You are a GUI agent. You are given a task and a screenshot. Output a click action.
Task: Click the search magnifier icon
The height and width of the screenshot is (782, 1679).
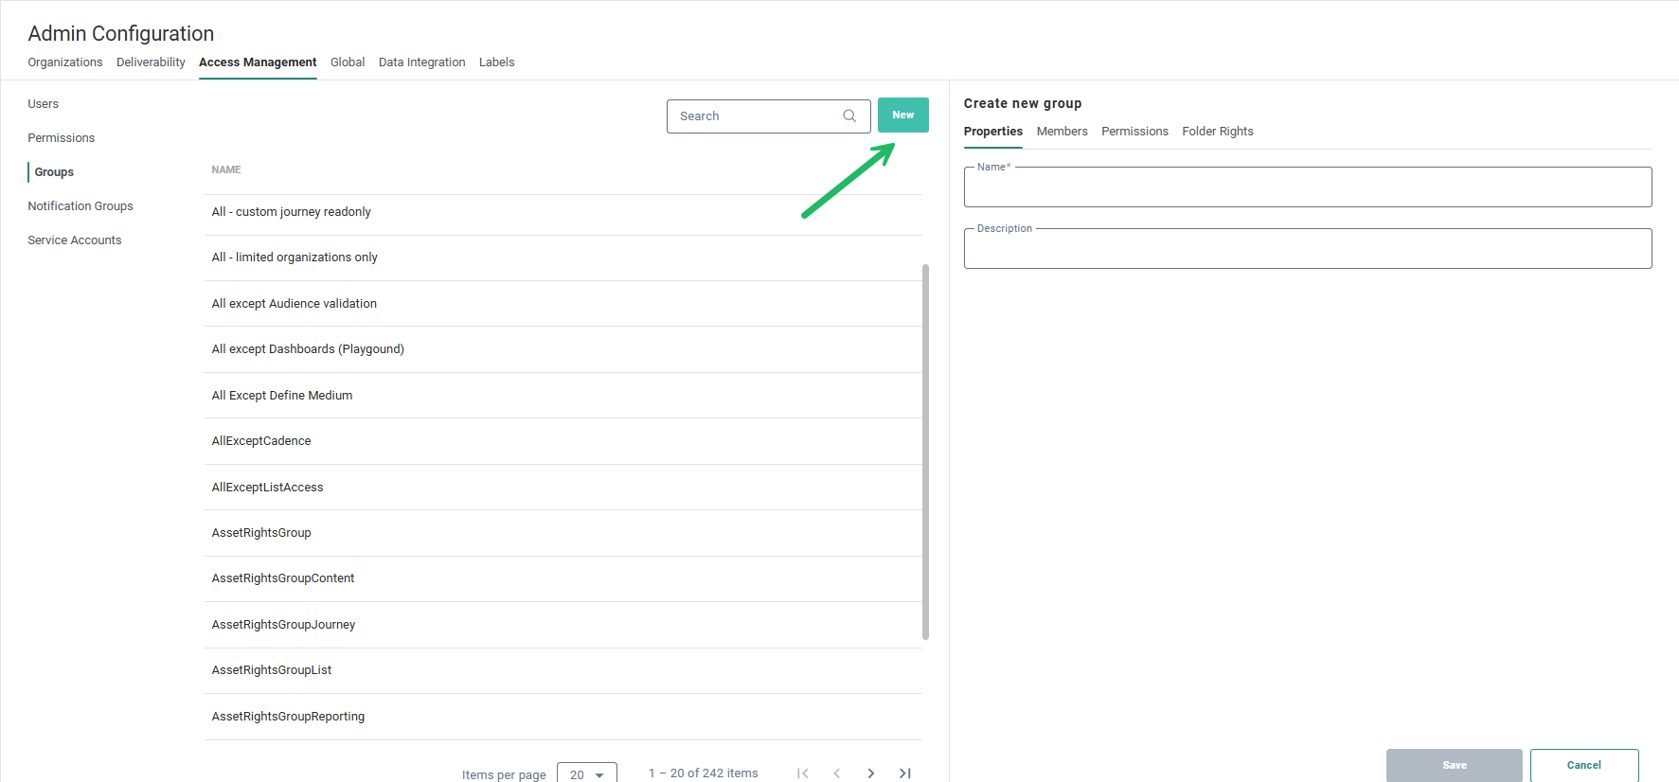click(x=849, y=116)
